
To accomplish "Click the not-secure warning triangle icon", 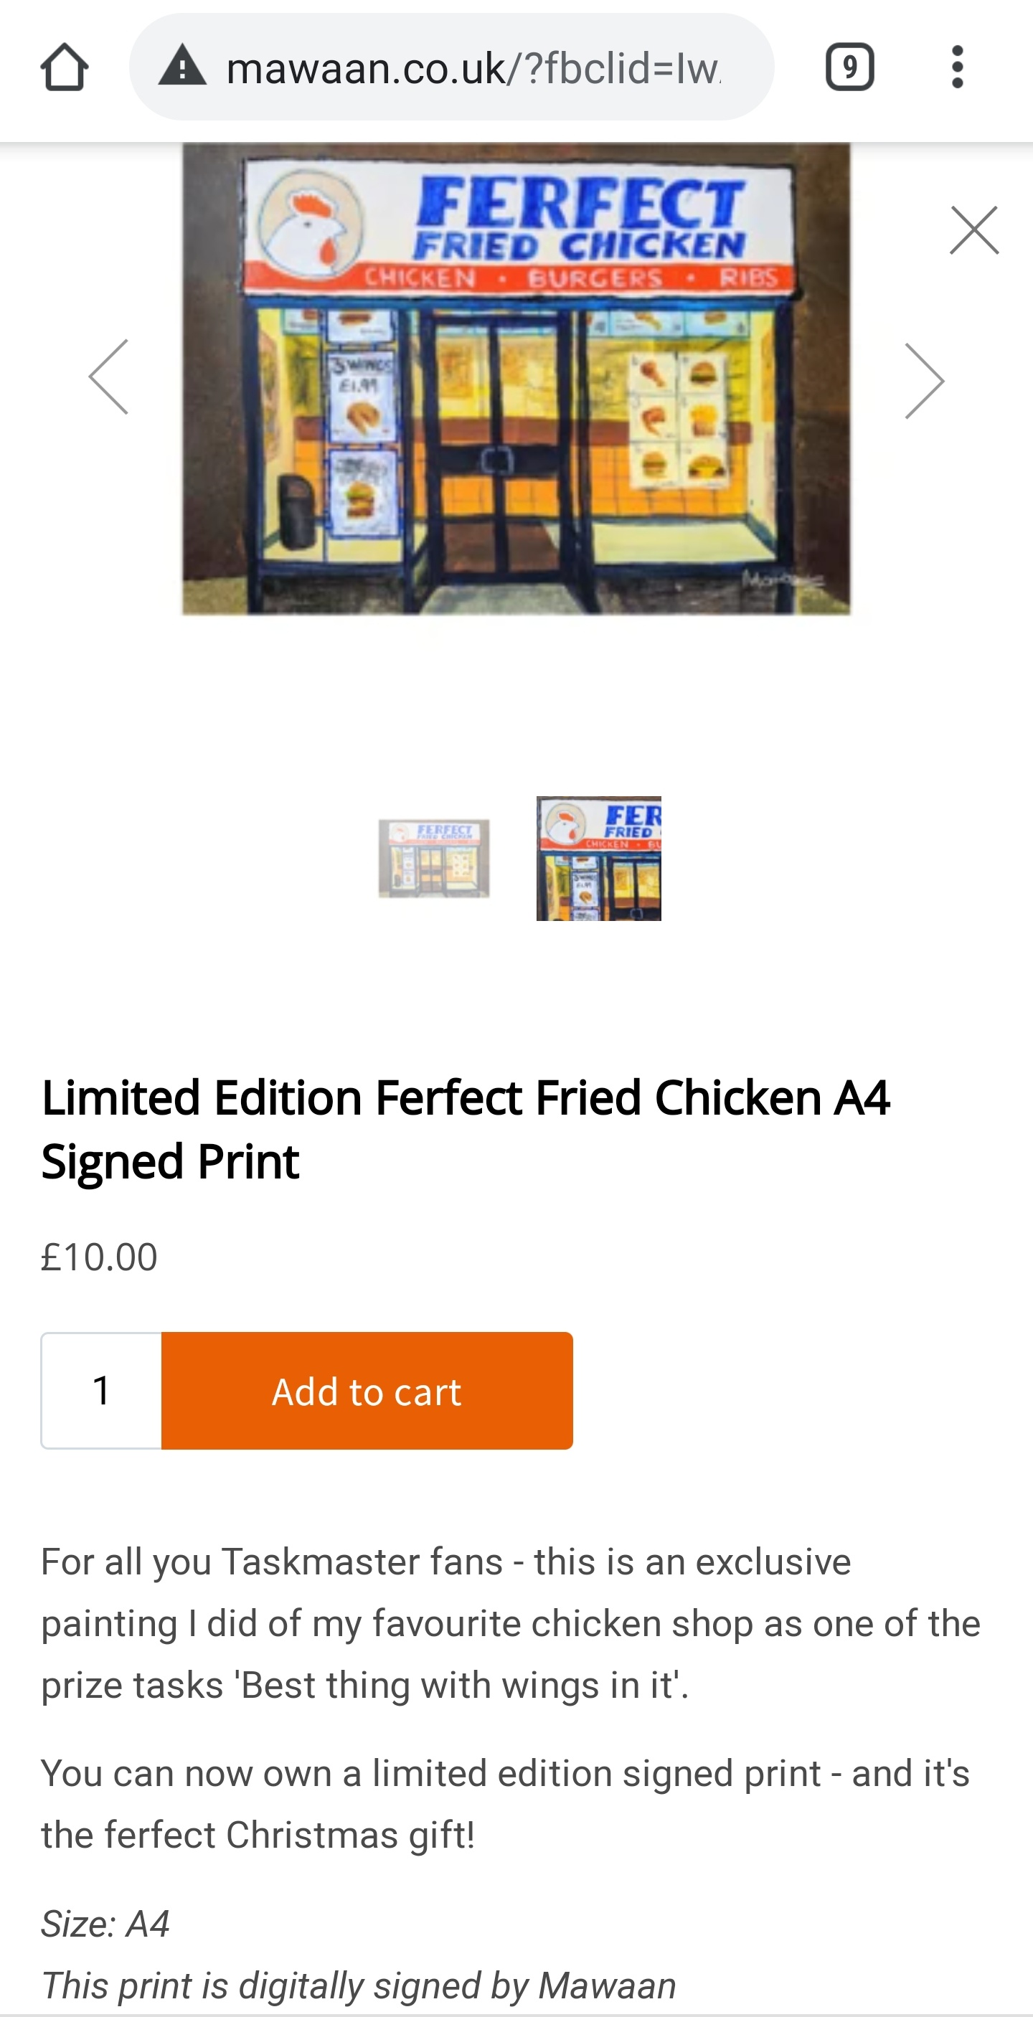I will click(x=181, y=66).
